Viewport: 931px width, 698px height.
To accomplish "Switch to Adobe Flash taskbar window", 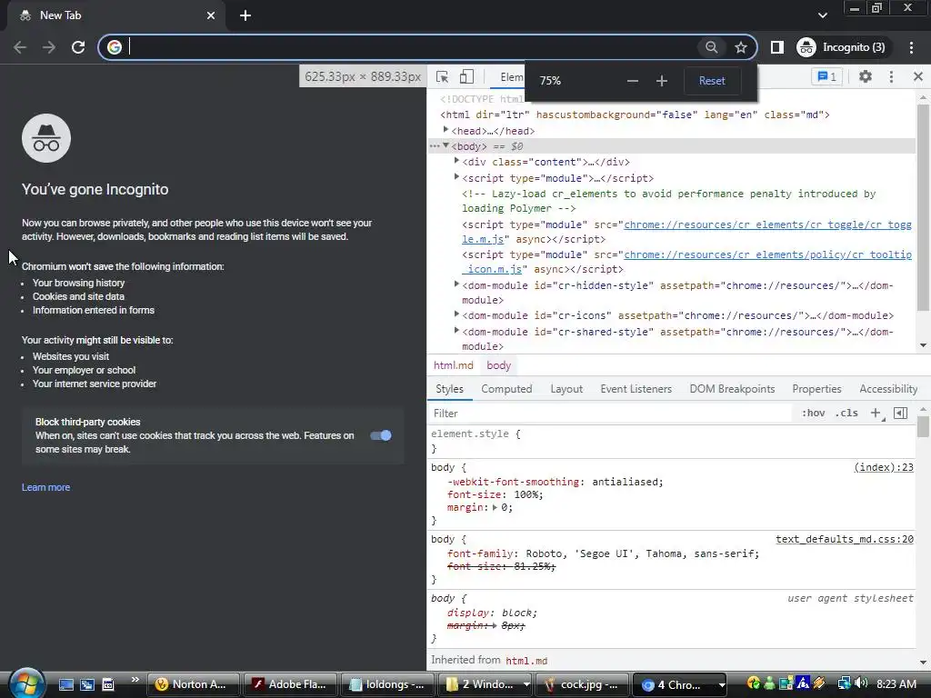I will [x=290, y=684].
